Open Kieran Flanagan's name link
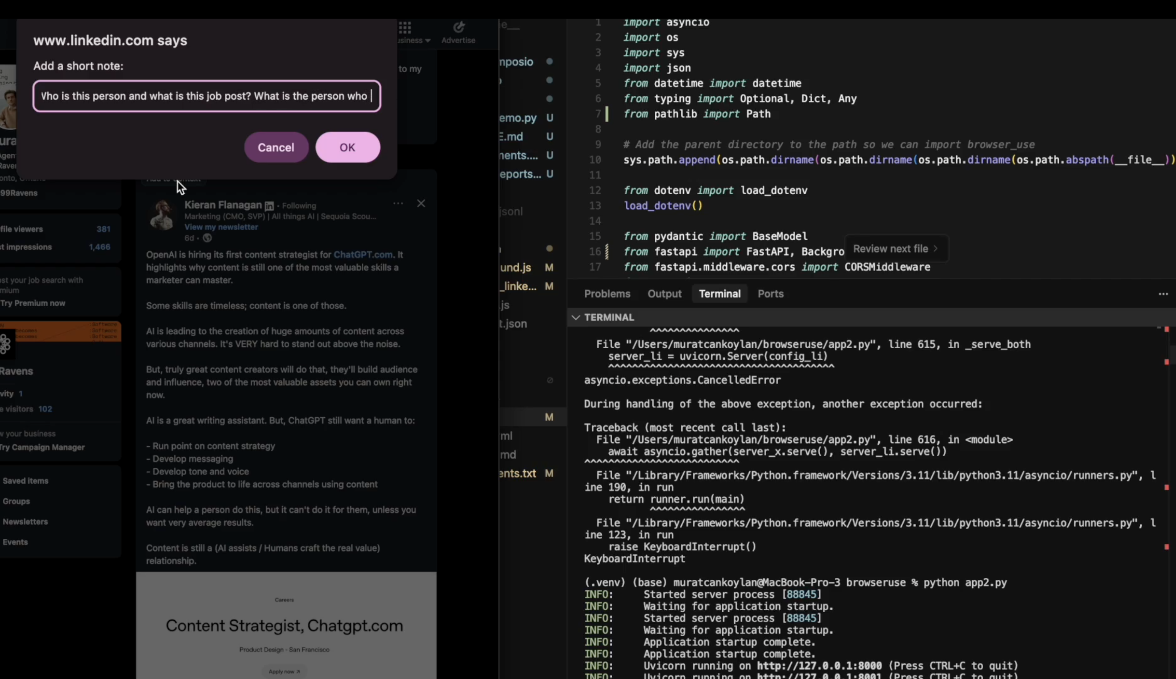Screen dimensions: 1176x679 click(x=223, y=205)
